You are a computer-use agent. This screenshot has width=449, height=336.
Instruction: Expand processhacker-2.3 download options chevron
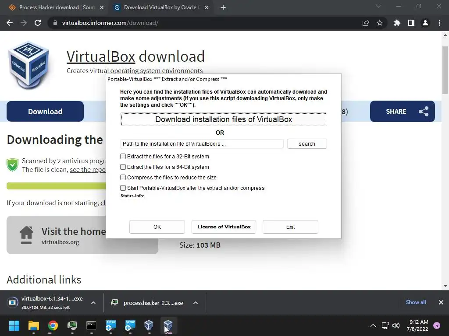[x=196, y=303]
